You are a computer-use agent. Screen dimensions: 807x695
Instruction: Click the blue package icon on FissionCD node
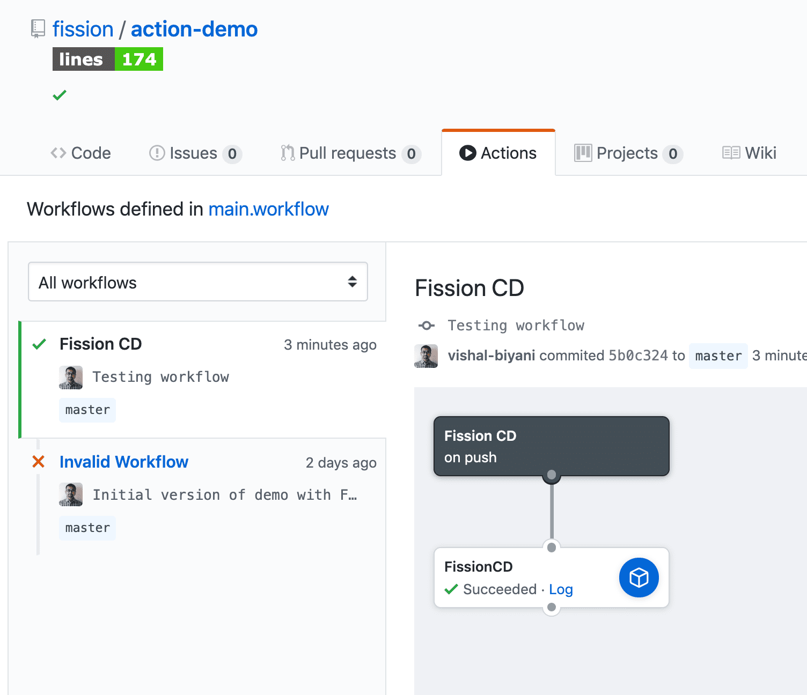tap(639, 578)
